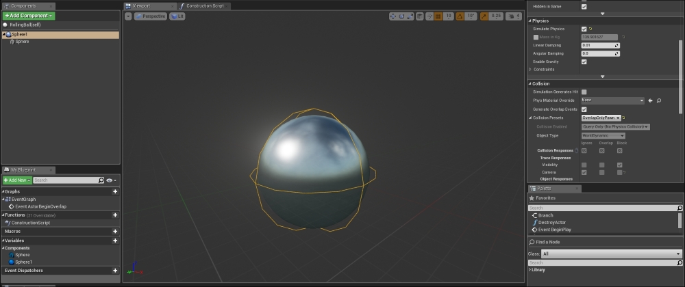Screen dimensions: 685x287
Task: Open Perspective view mode menu
Action: pyautogui.click(x=150, y=16)
